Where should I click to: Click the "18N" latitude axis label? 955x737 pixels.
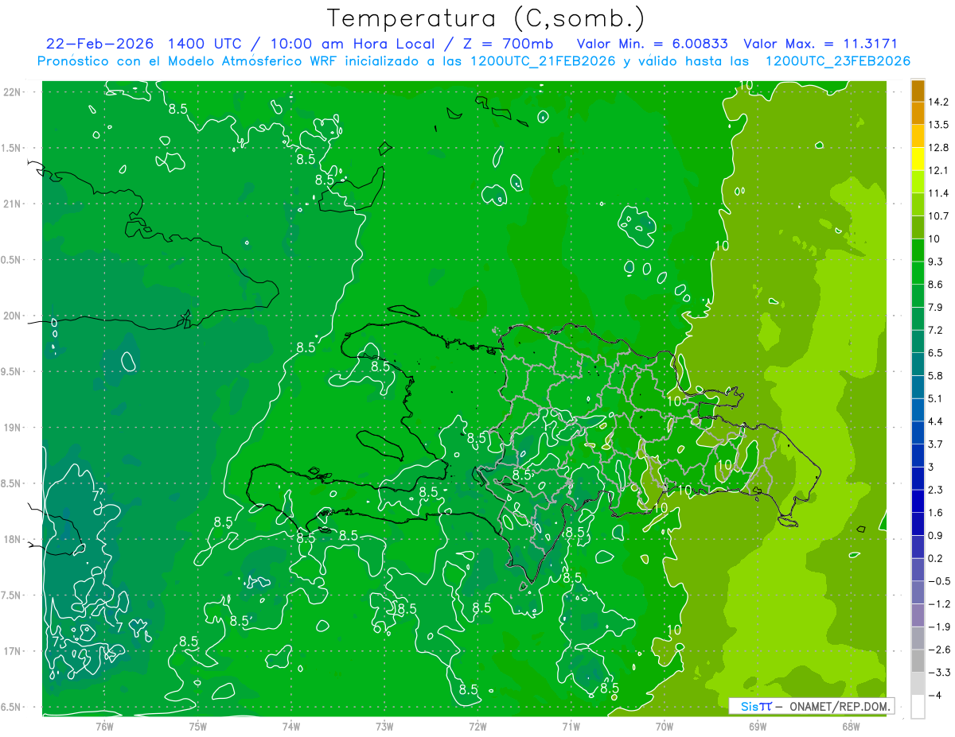11,540
